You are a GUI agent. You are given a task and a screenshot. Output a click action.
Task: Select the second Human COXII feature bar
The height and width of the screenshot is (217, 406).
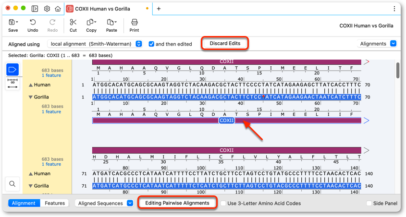[227, 150]
